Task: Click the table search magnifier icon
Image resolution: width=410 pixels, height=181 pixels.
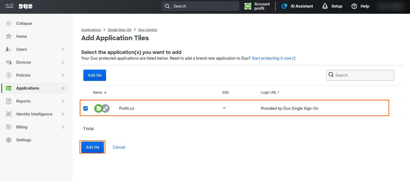Action: point(331,75)
